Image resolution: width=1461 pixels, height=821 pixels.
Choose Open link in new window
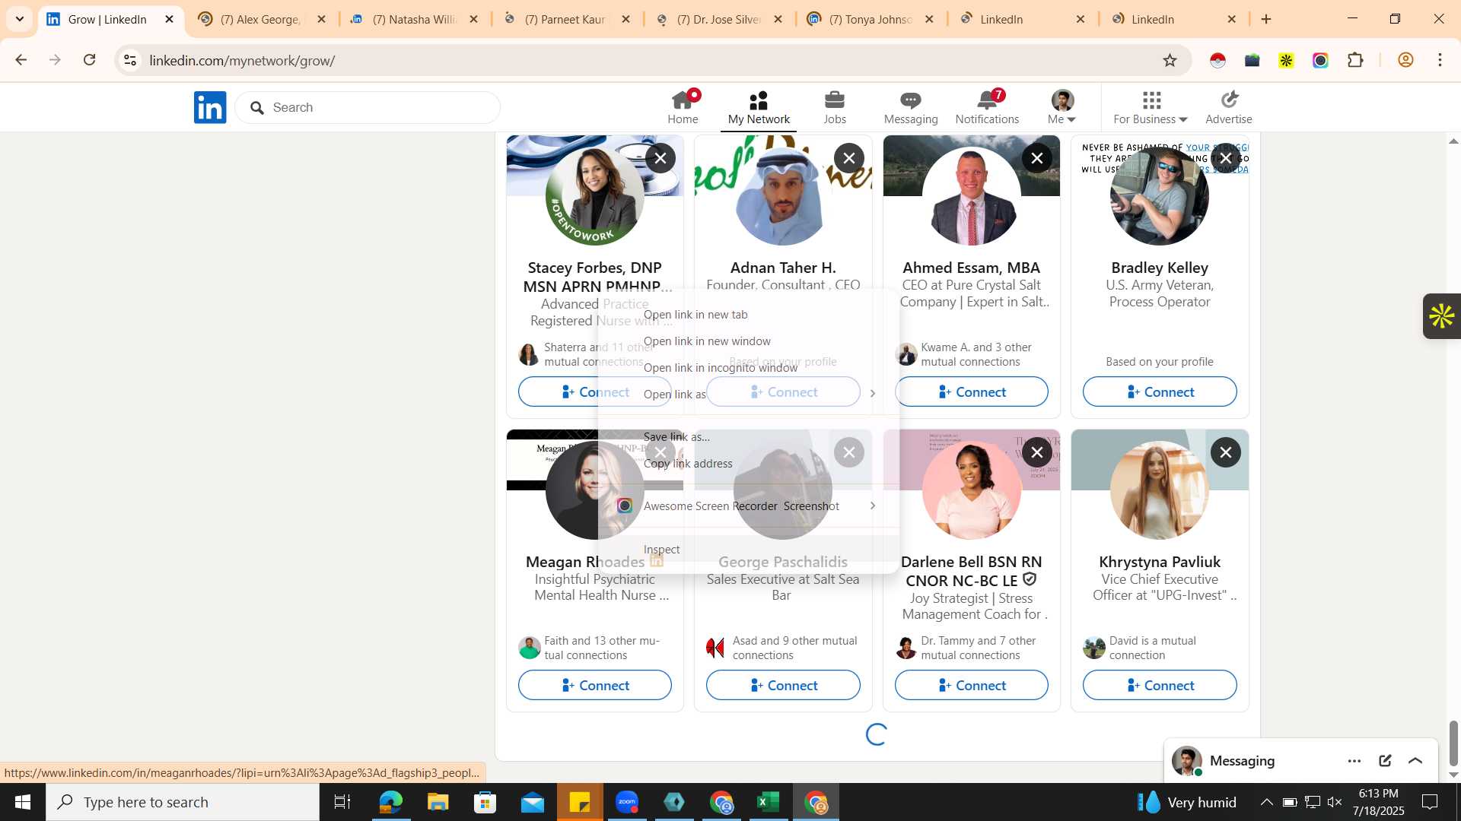pyautogui.click(x=749, y=341)
